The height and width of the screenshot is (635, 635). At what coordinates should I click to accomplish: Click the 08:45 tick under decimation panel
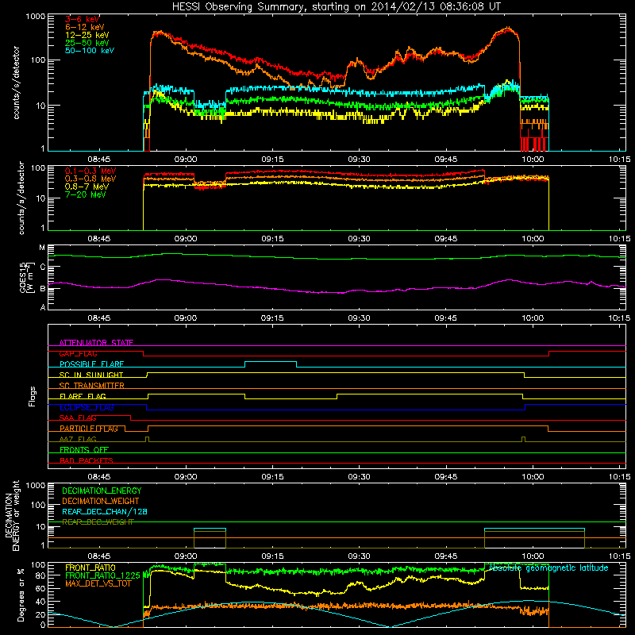point(98,556)
